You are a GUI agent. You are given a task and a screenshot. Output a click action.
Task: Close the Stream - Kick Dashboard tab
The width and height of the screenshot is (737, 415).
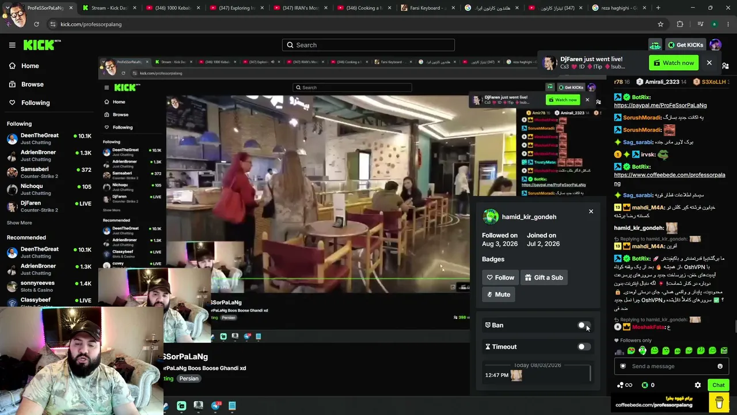click(x=135, y=8)
